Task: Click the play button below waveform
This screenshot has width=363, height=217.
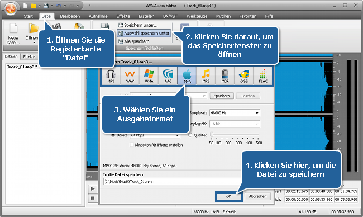Action: click(93, 188)
